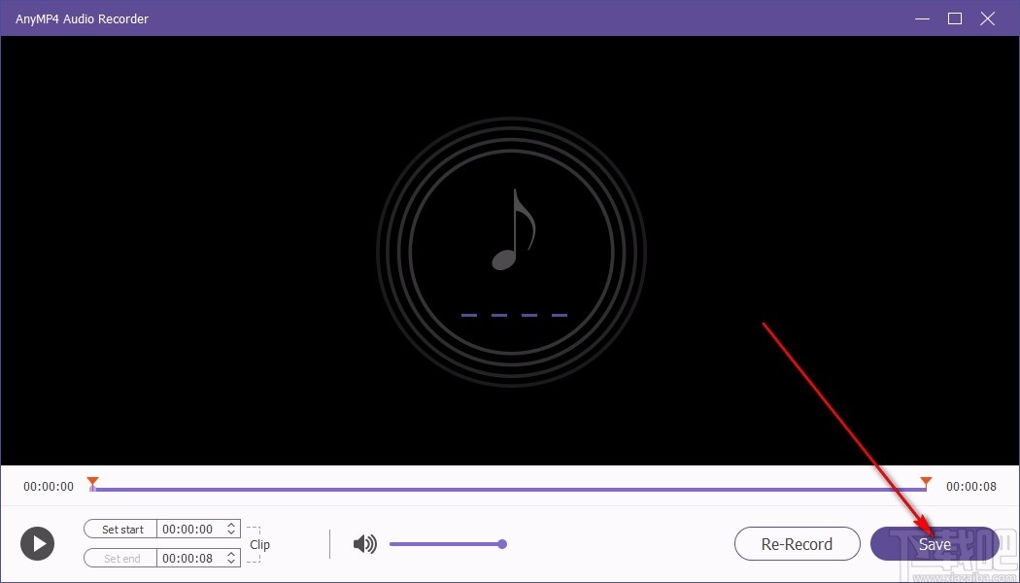
Task: Click the start timeline marker triangle
Action: point(92,481)
